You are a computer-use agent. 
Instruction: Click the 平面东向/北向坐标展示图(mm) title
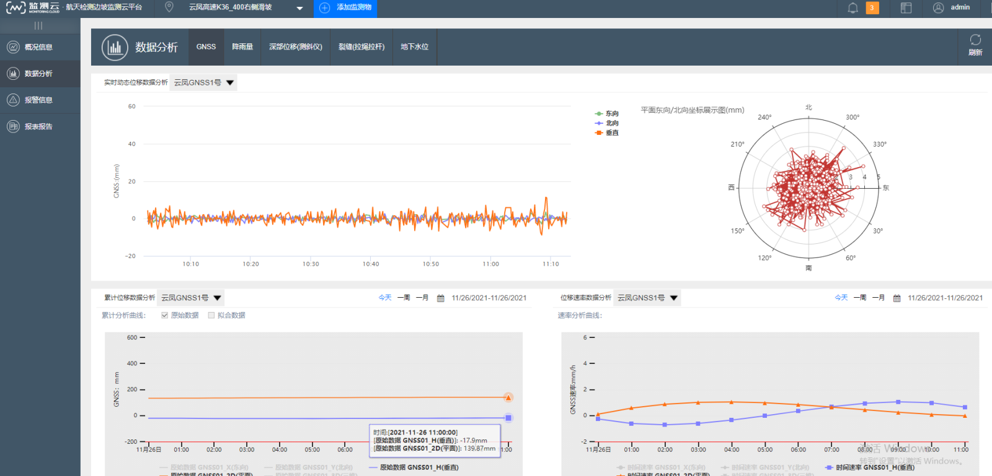pyautogui.click(x=693, y=110)
